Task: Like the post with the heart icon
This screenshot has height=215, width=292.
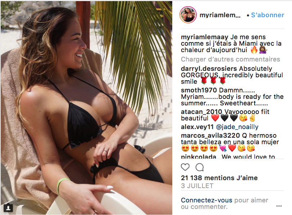Action: point(185,167)
